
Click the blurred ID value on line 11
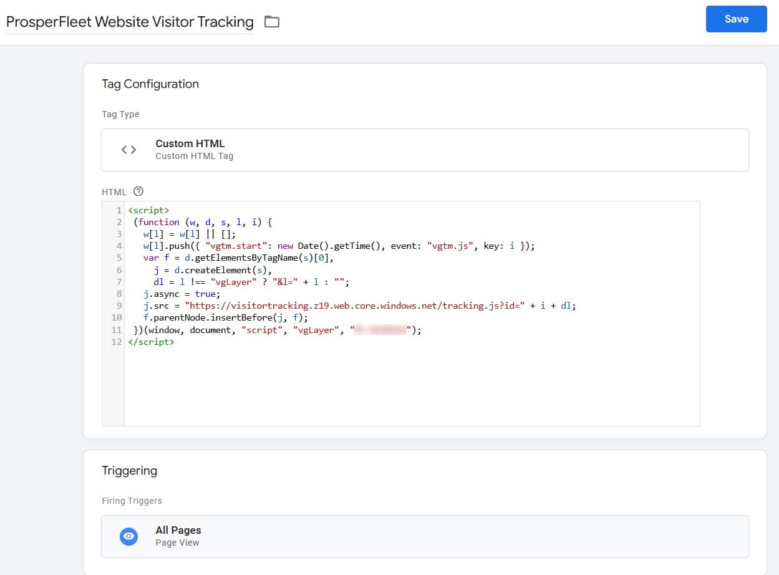click(380, 330)
